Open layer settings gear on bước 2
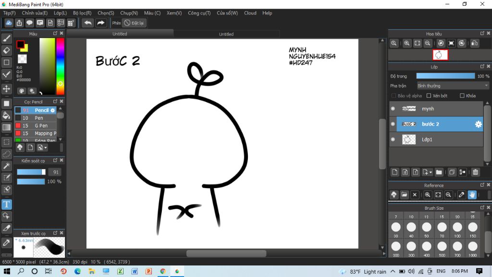The height and width of the screenshot is (277, 492). point(478,124)
